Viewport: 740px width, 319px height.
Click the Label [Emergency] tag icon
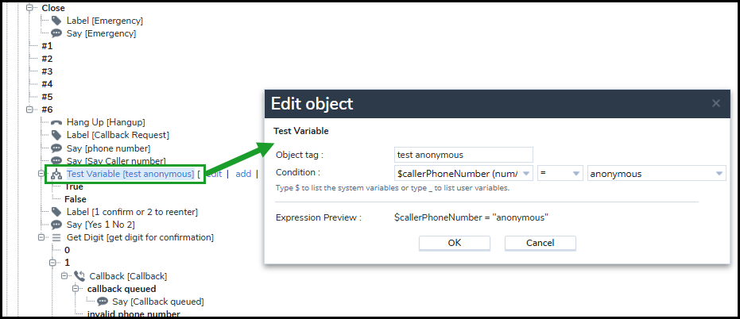[x=56, y=21]
